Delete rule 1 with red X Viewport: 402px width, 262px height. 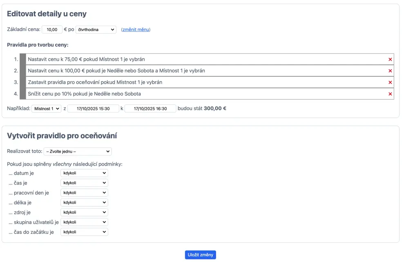390,60
